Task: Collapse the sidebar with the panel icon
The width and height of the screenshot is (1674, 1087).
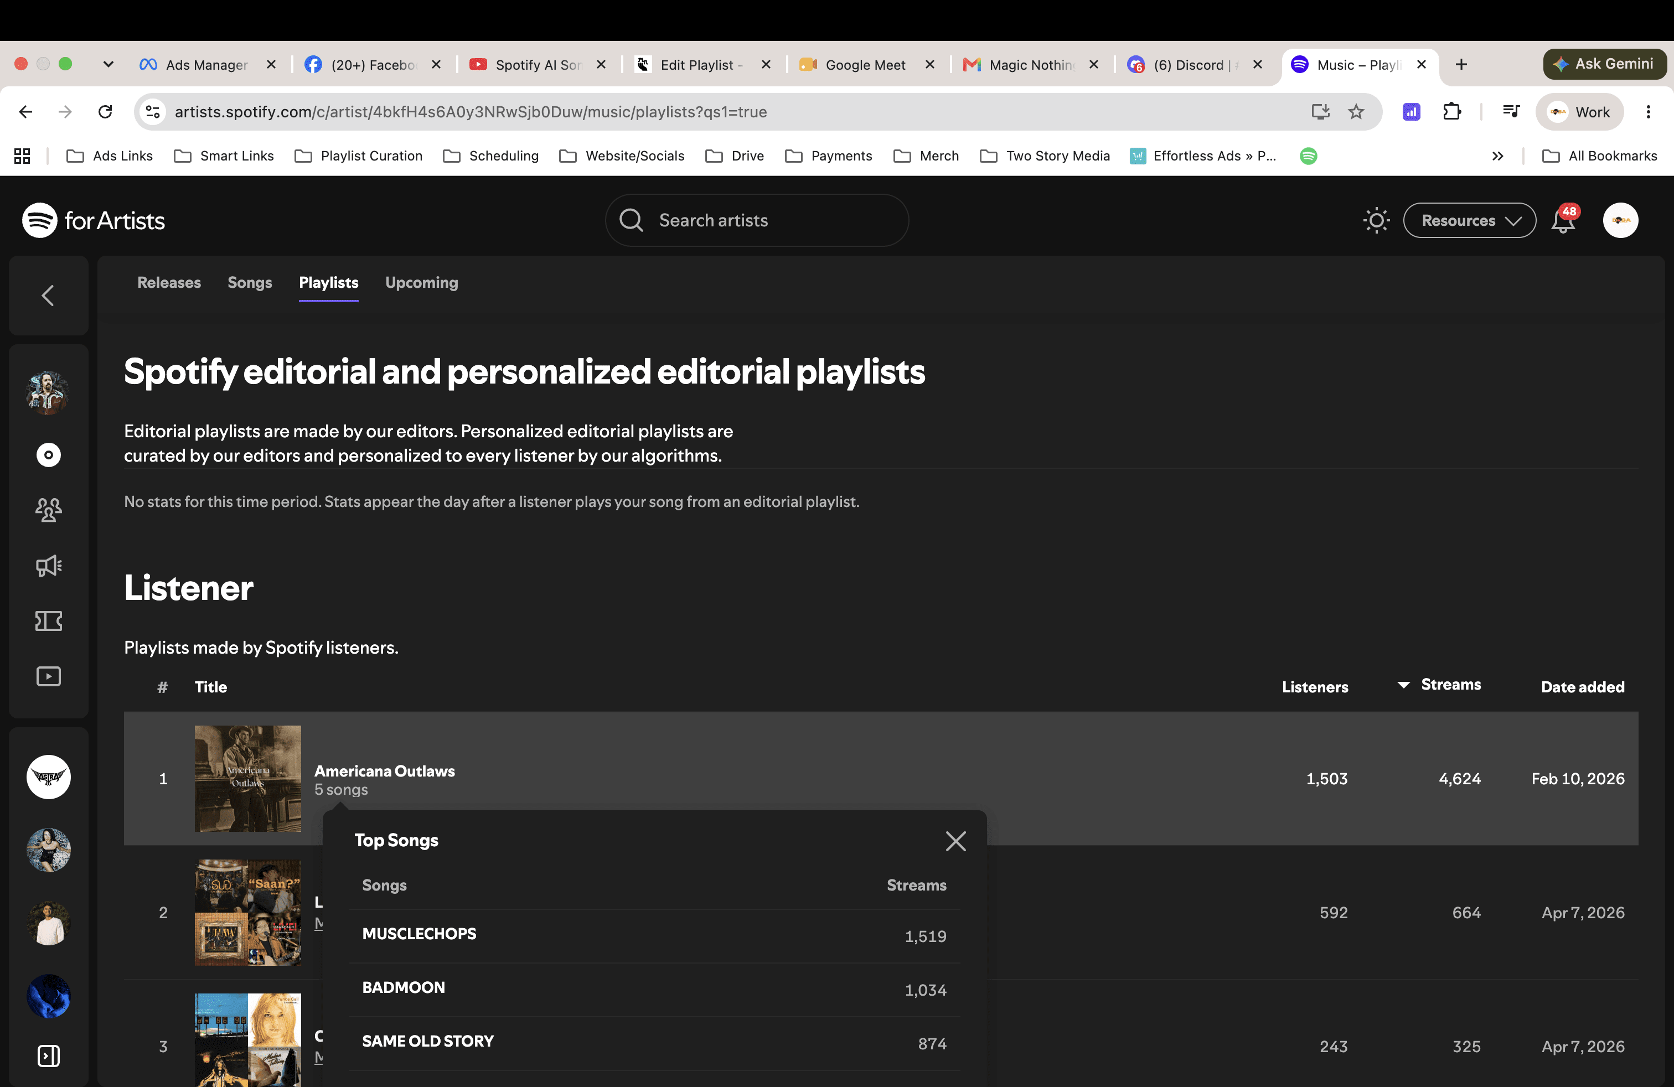Action: pyautogui.click(x=49, y=1055)
